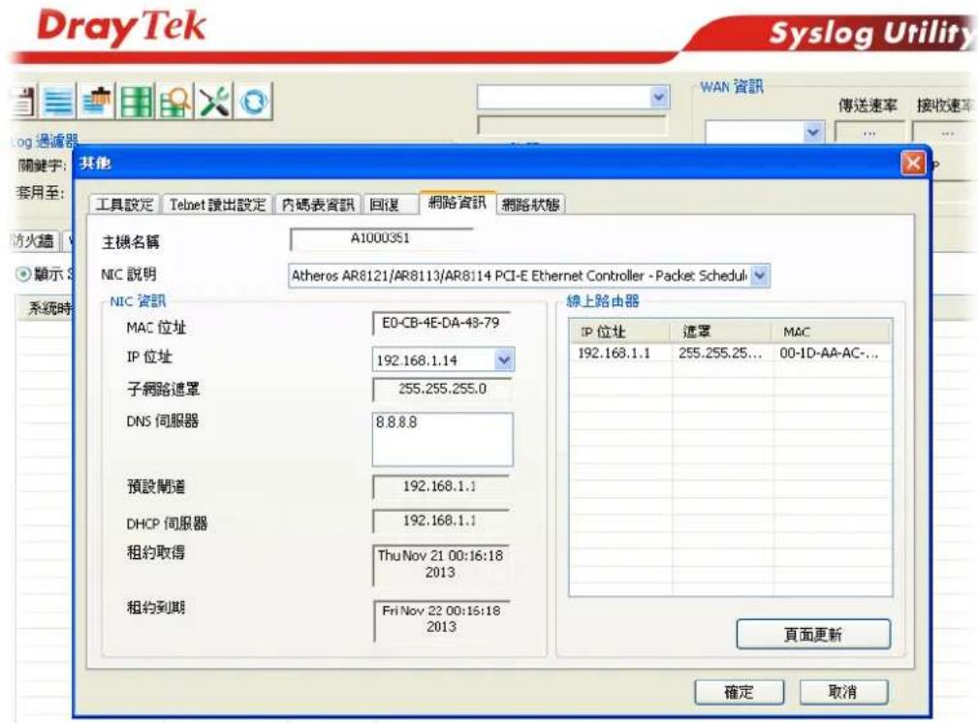The image size is (978, 723).
Task: Click the 預設閘道 field 192.168.1.1
Action: pyautogui.click(x=441, y=486)
